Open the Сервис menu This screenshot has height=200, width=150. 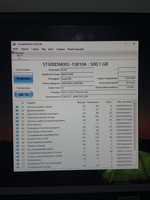point(35,49)
